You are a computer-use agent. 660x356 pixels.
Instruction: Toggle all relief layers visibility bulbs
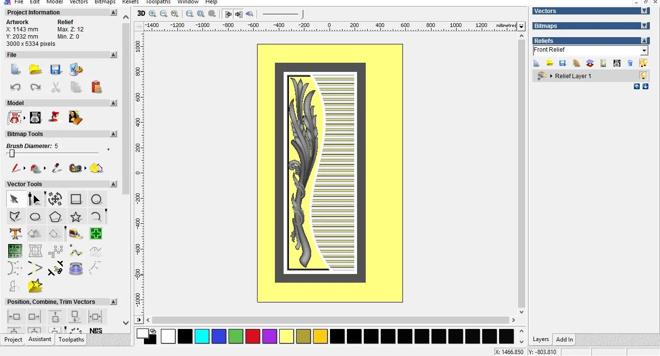(643, 63)
